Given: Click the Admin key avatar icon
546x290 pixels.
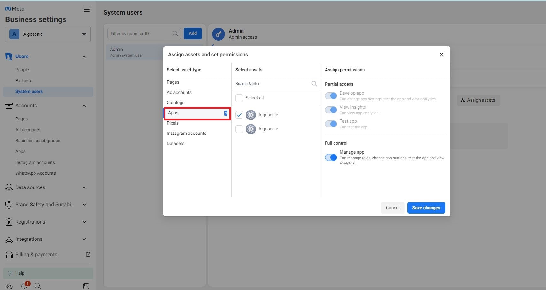Looking at the screenshot, I should 219,34.
